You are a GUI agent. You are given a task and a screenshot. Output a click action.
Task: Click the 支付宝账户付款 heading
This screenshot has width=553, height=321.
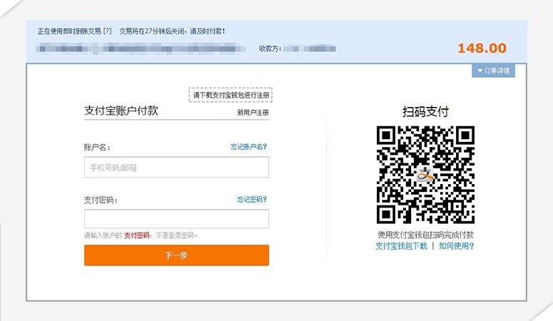click(121, 111)
